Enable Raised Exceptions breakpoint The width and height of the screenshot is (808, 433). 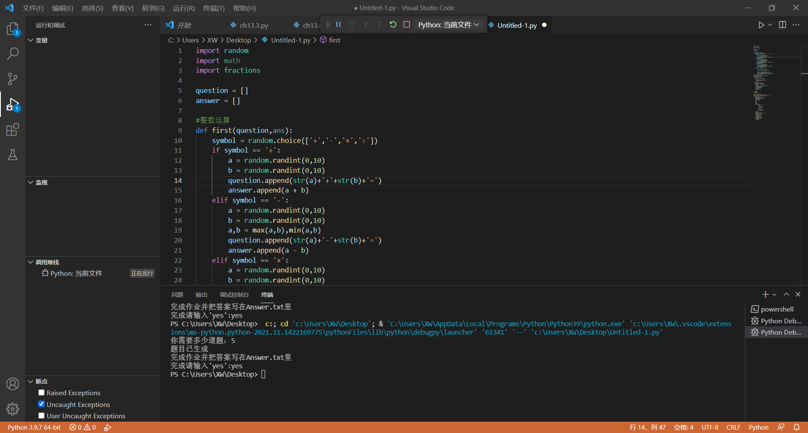[41, 393]
